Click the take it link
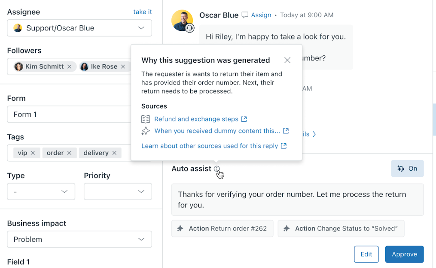The height and width of the screenshot is (268, 436). [x=142, y=12]
